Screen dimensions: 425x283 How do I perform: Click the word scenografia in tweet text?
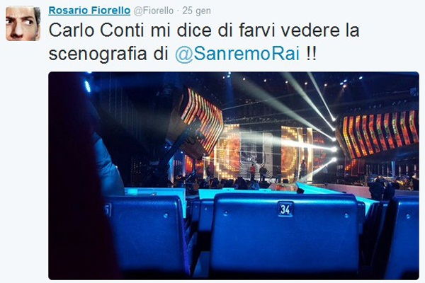[x=98, y=54]
